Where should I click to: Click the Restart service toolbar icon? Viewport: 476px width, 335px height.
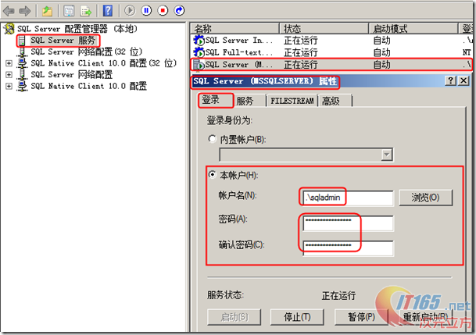pos(179,11)
